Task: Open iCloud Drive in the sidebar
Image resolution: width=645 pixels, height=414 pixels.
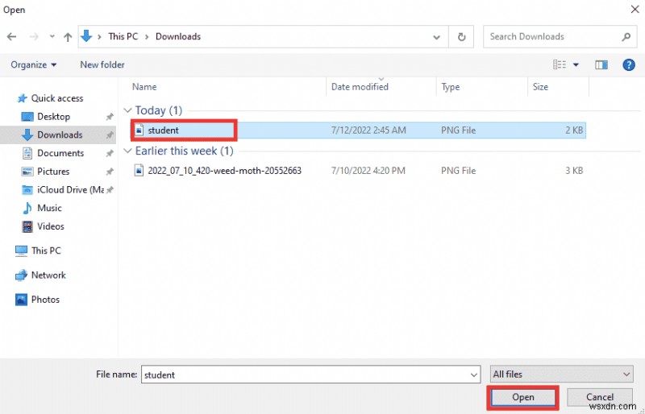Action: [x=70, y=189]
